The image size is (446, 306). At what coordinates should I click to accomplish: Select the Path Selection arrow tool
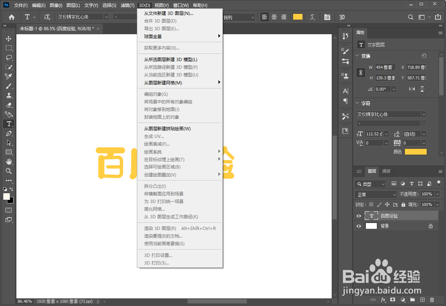coord(9,143)
